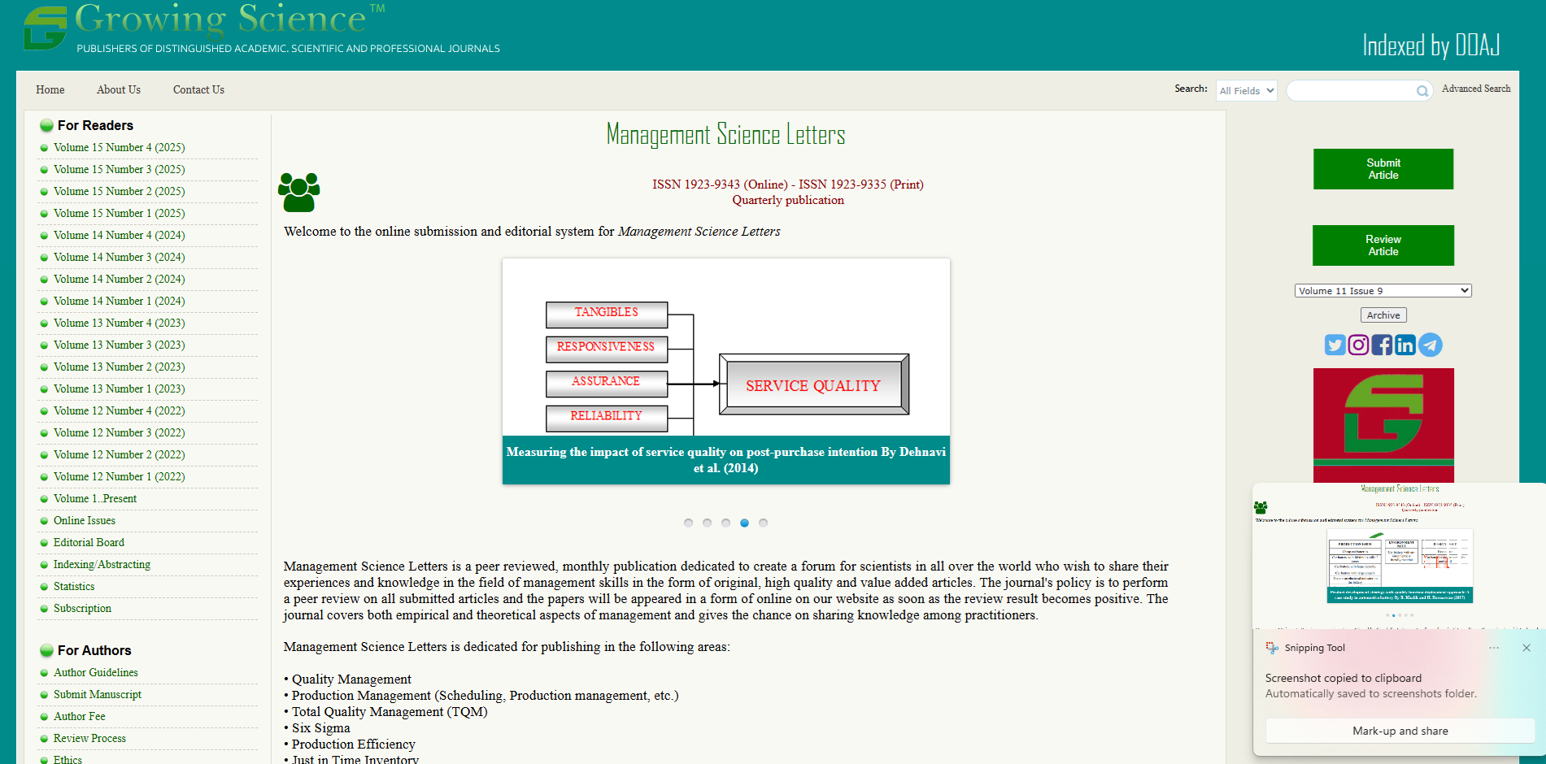
Task: Expand the All Fields search dropdown
Action: point(1246,91)
